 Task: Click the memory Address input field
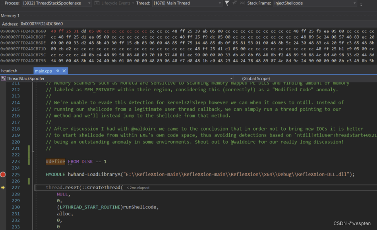coord(116,24)
